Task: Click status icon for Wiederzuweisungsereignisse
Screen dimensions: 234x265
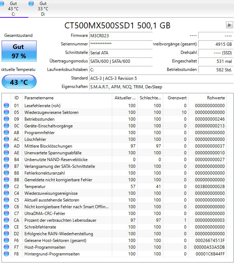Action: (x=6, y=193)
